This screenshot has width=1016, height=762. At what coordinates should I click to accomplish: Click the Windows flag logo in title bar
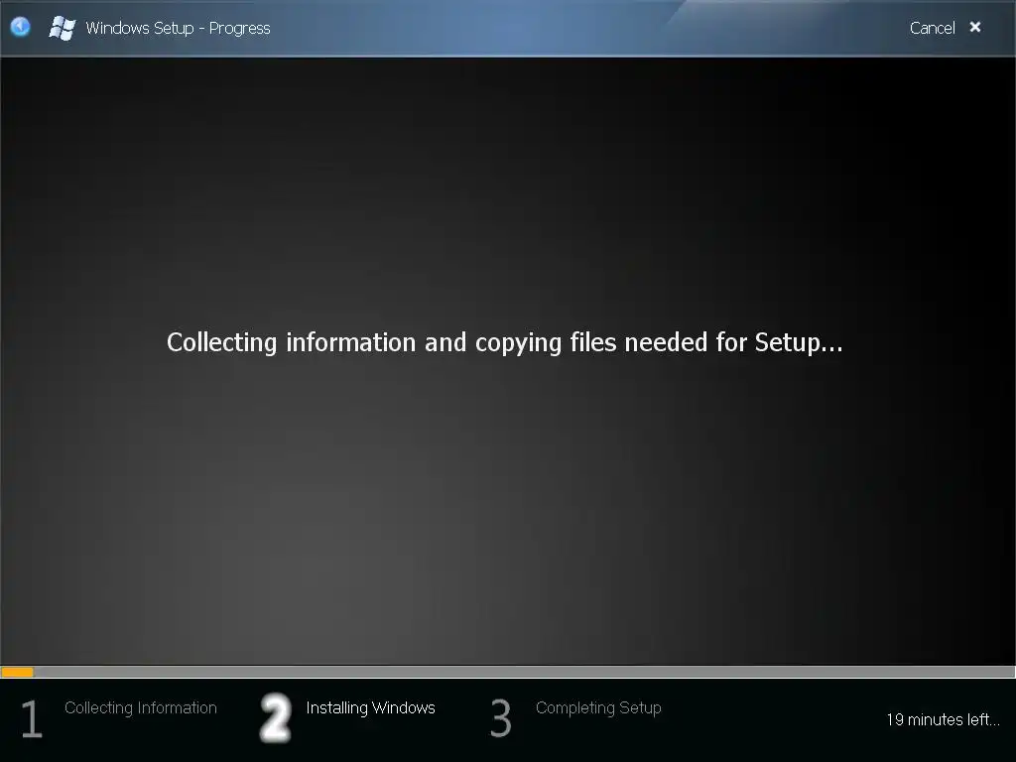(63, 28)
